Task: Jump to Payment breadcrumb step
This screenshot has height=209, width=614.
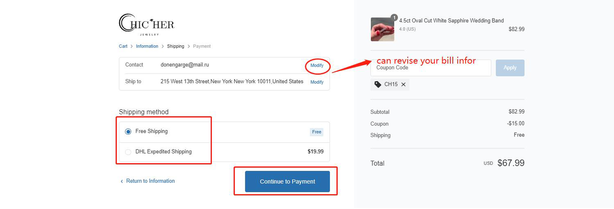Action: (x=202, y=46)
